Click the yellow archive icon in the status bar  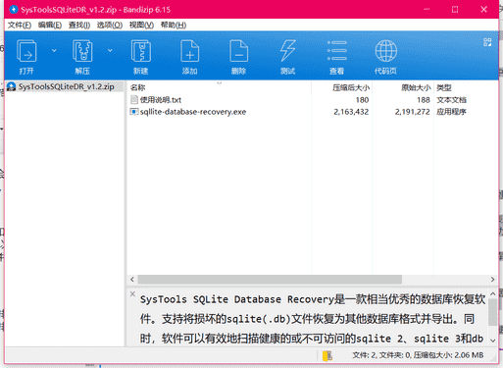327,355
